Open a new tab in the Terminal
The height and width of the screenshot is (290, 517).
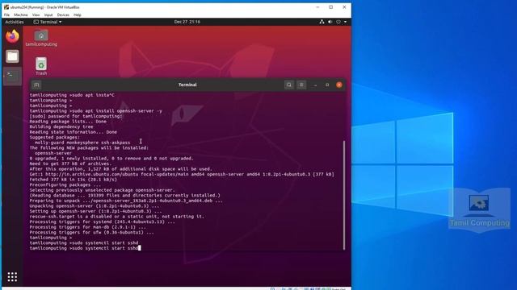pyautogui.click(x=36, y=85)
